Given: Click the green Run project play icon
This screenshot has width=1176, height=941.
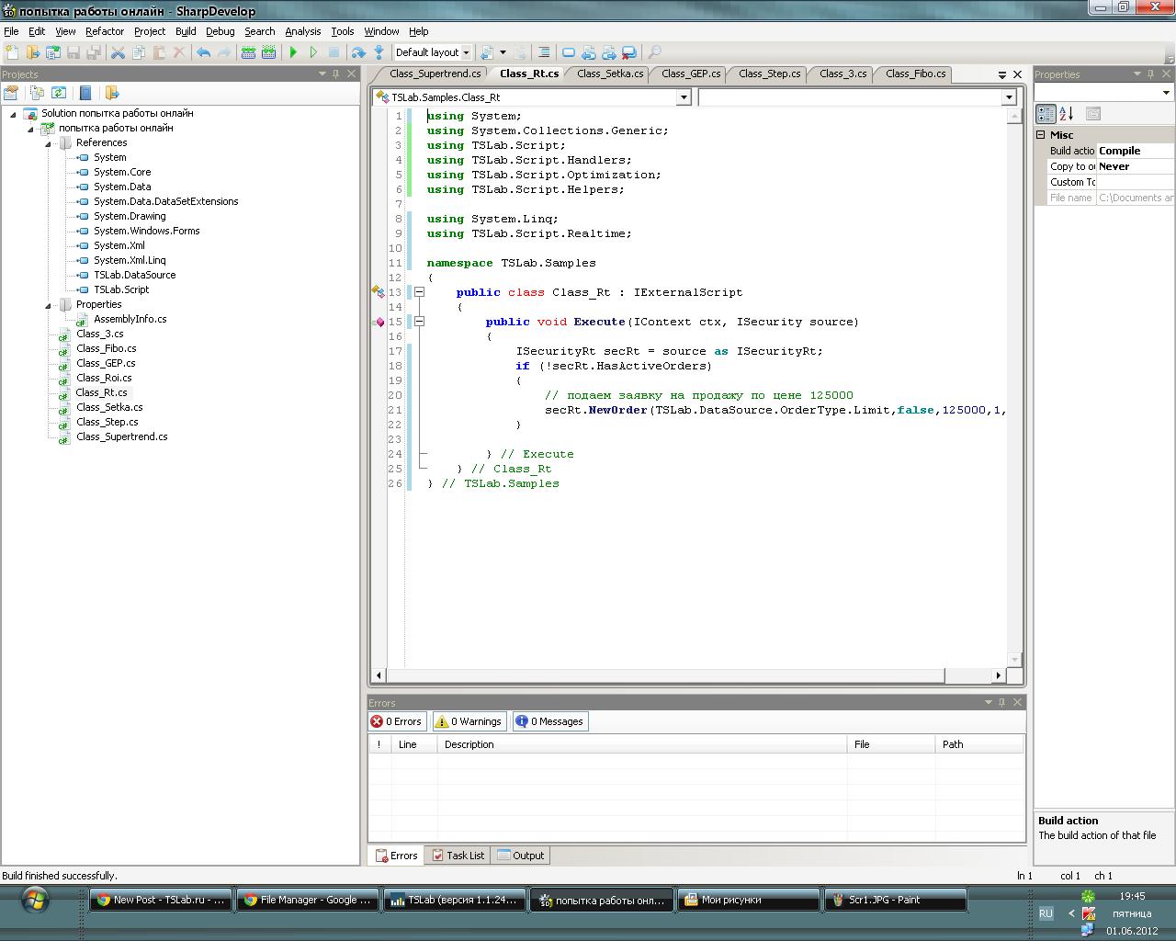Looking at the screenshot, I should point(294,52).
